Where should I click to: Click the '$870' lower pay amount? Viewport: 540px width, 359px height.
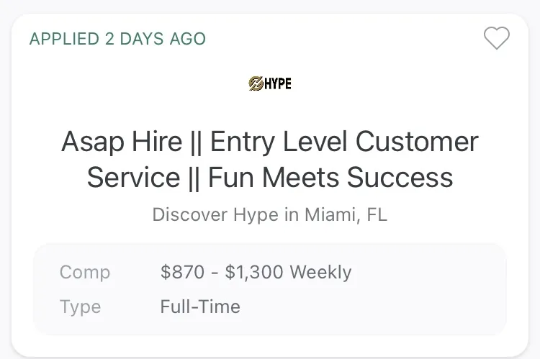(183, 272)
